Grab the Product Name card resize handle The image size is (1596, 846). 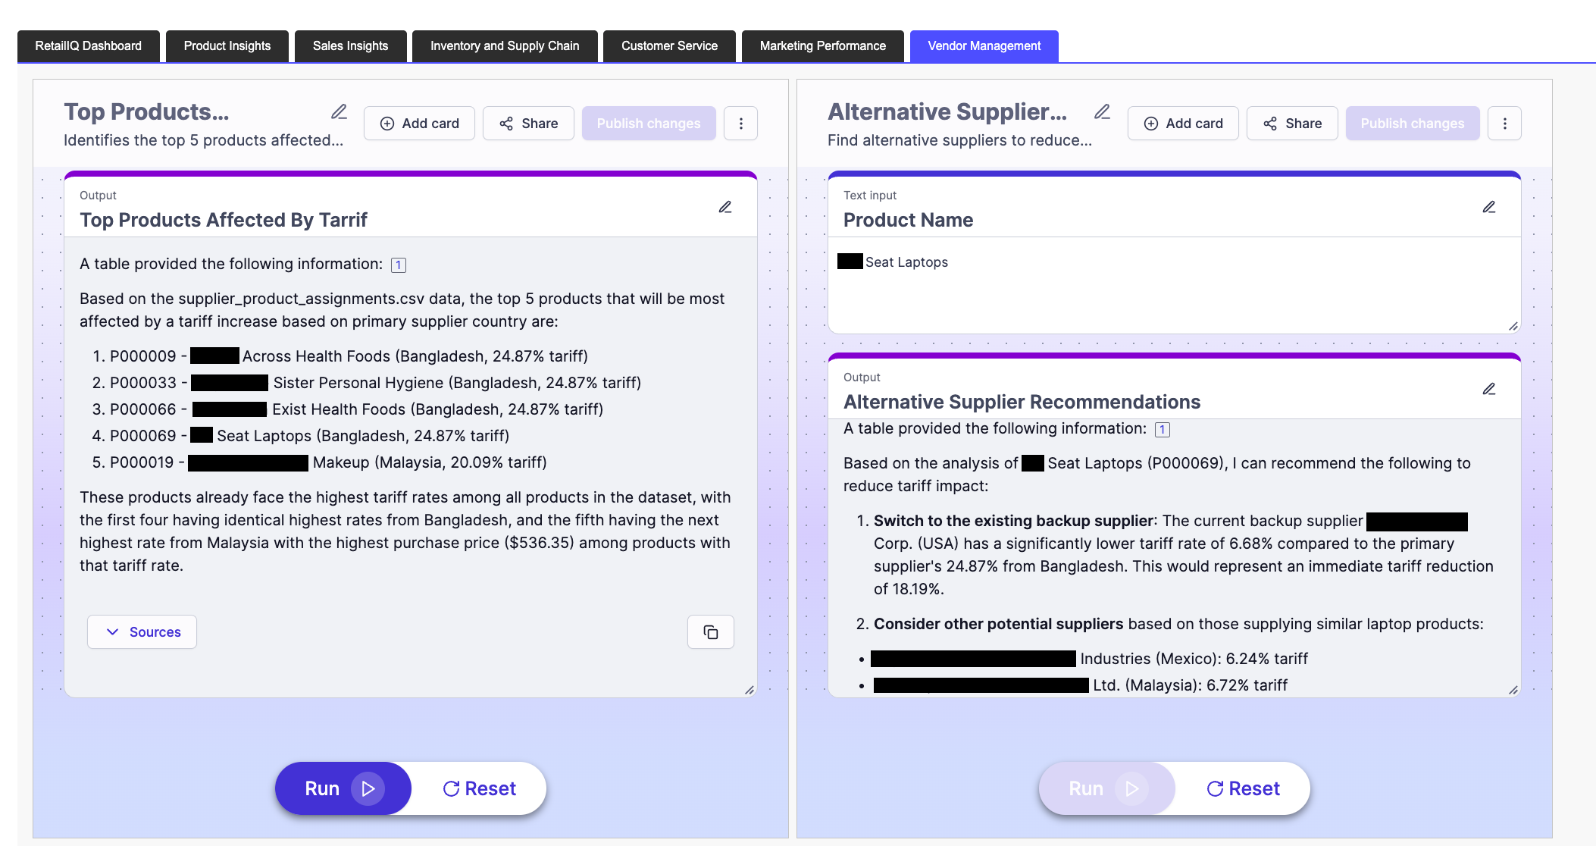[x=1513, y=327]
